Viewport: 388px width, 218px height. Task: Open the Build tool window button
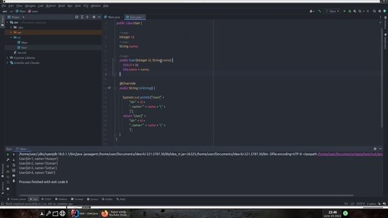[121, 199]
